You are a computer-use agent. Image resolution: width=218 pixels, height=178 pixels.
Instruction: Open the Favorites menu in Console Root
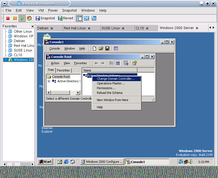80,63
